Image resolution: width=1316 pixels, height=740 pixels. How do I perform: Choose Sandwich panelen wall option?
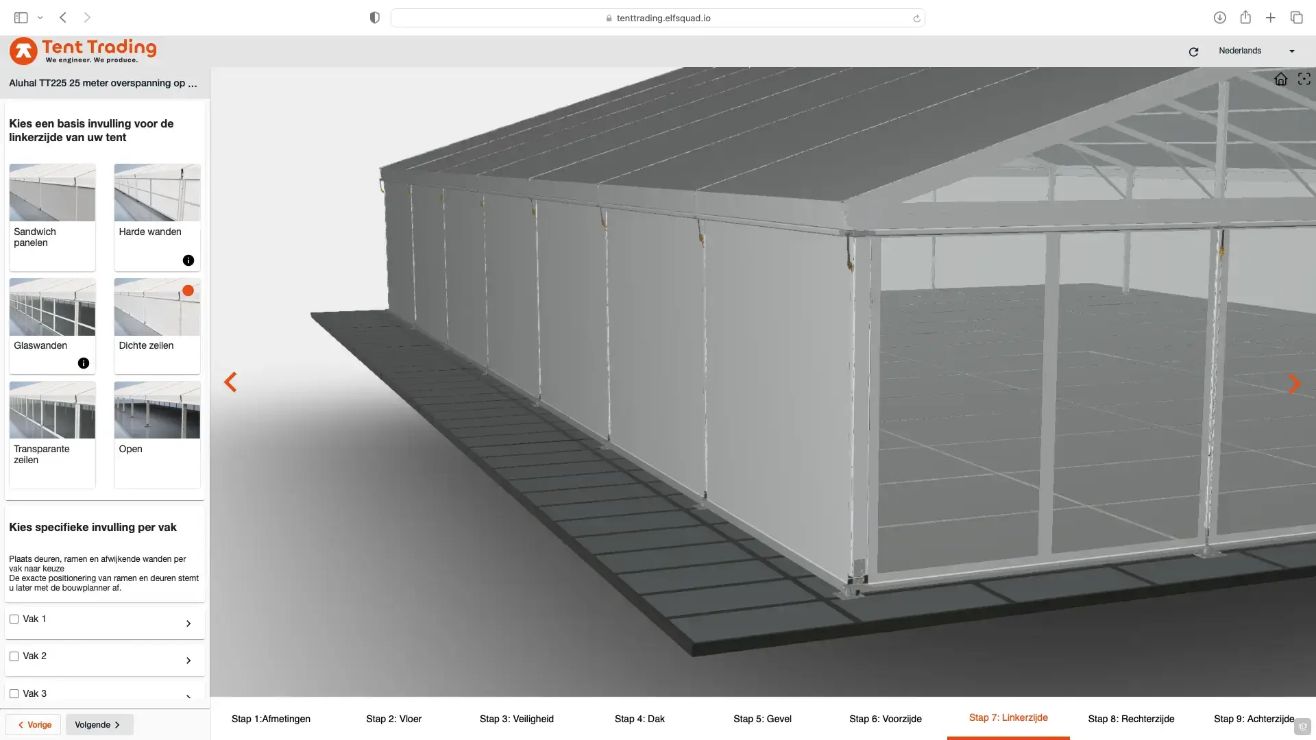52,217
